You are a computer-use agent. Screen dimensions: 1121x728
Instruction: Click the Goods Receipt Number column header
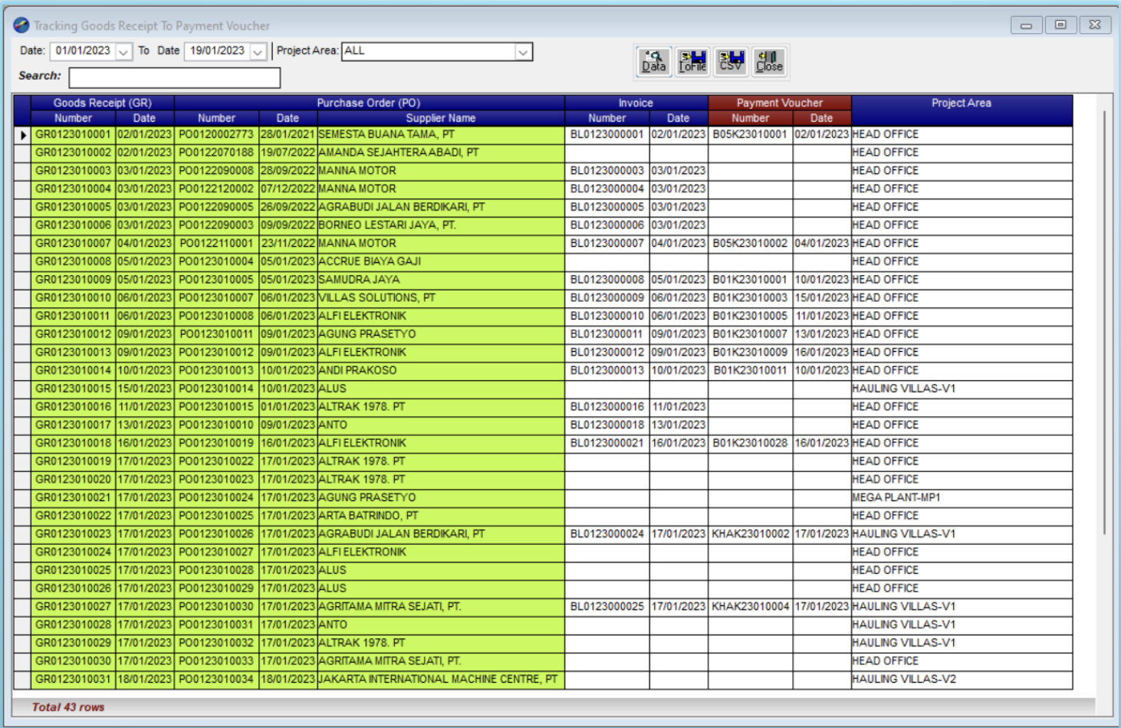74,118
